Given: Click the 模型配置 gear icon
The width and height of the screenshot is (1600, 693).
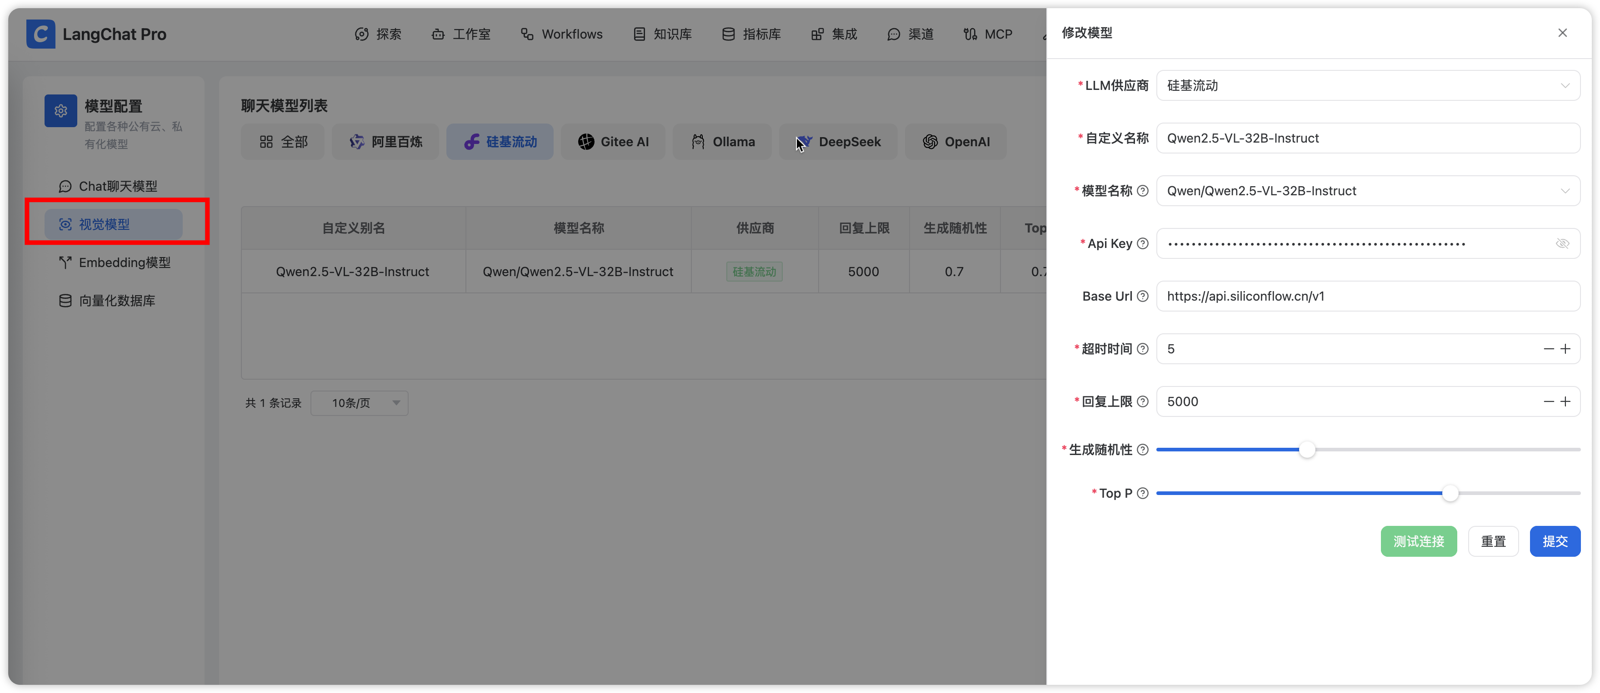Looking at the screenshot, I should pyautogui.click(x=61, y=111).
